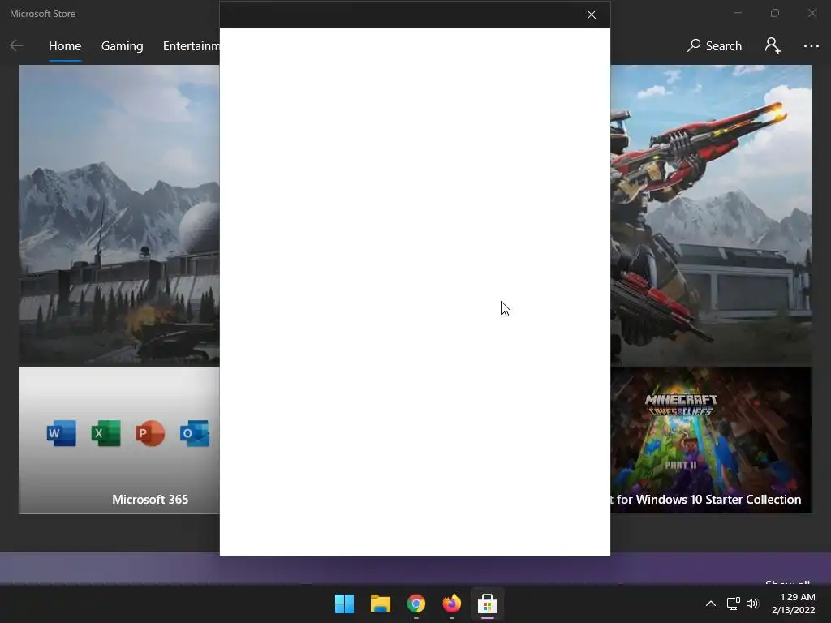Open the Entertainment tab
831x623 pixels.
[192, 46]
